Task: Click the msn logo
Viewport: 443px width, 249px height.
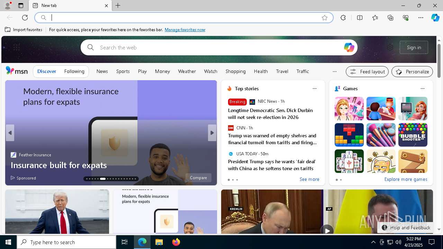Action: click(x=17, y=71)
